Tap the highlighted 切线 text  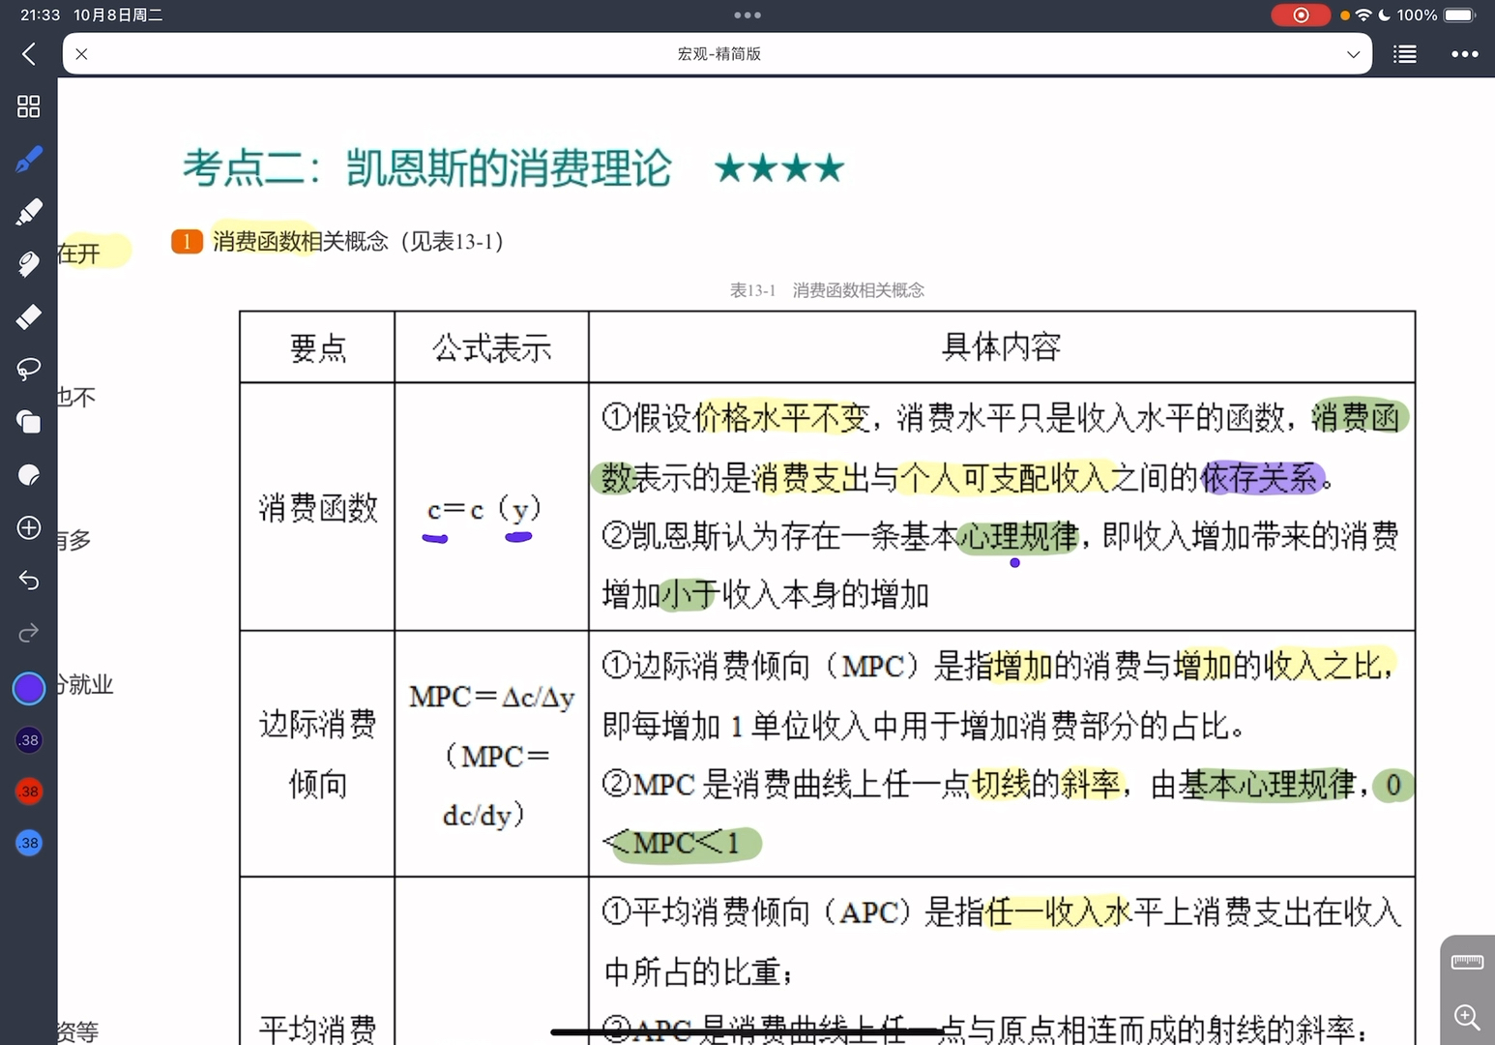1001,784
